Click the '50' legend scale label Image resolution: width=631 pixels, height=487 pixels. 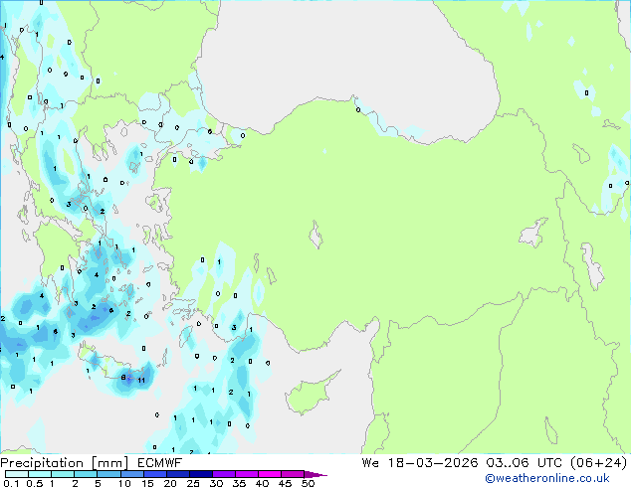click(308, 483)
